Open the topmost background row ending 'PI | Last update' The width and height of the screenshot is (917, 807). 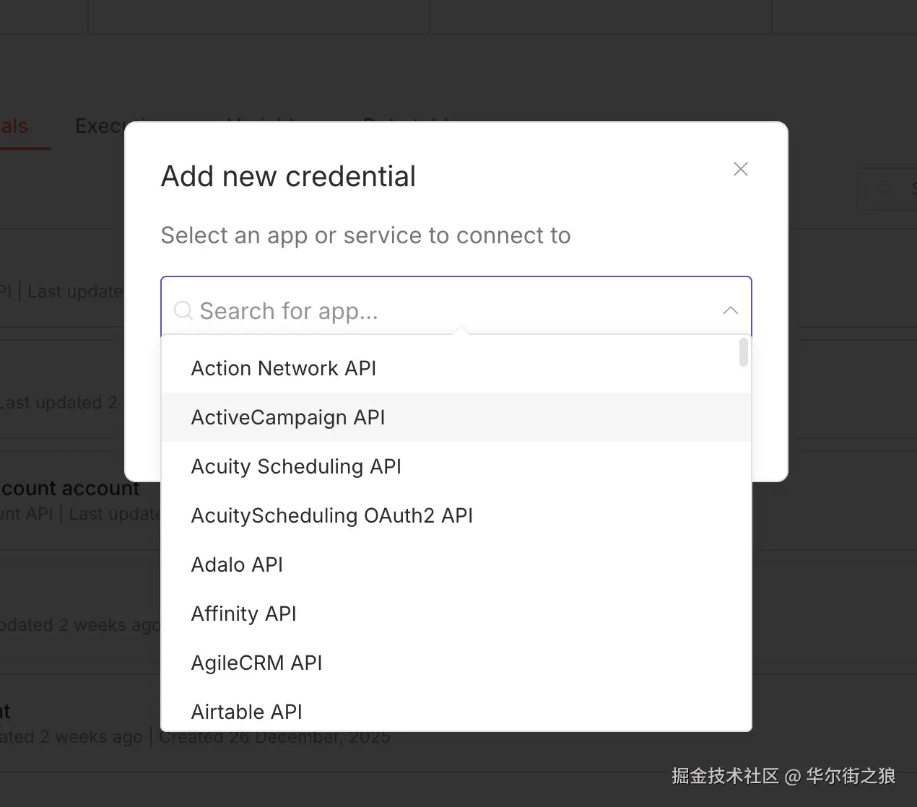61,292
